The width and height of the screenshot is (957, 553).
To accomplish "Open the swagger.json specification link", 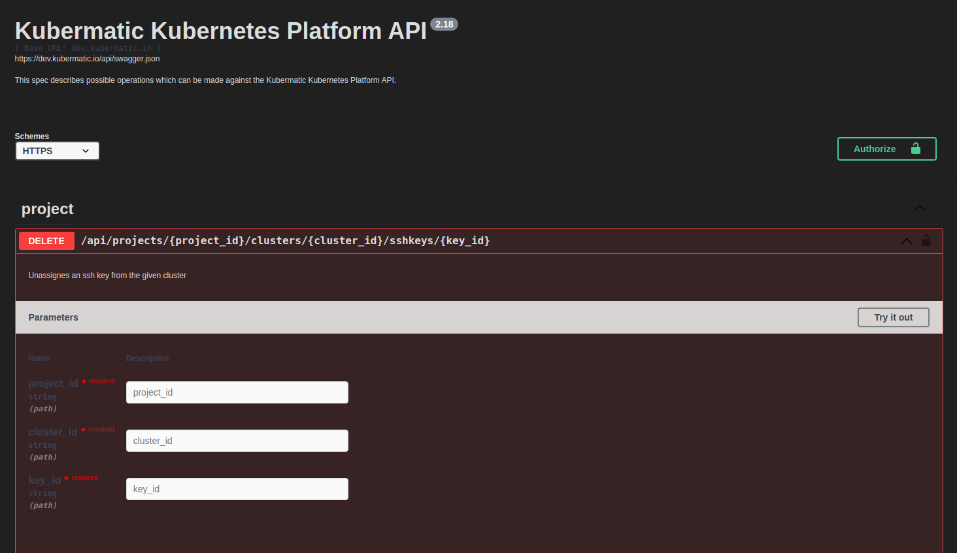I will pos(87,58).
